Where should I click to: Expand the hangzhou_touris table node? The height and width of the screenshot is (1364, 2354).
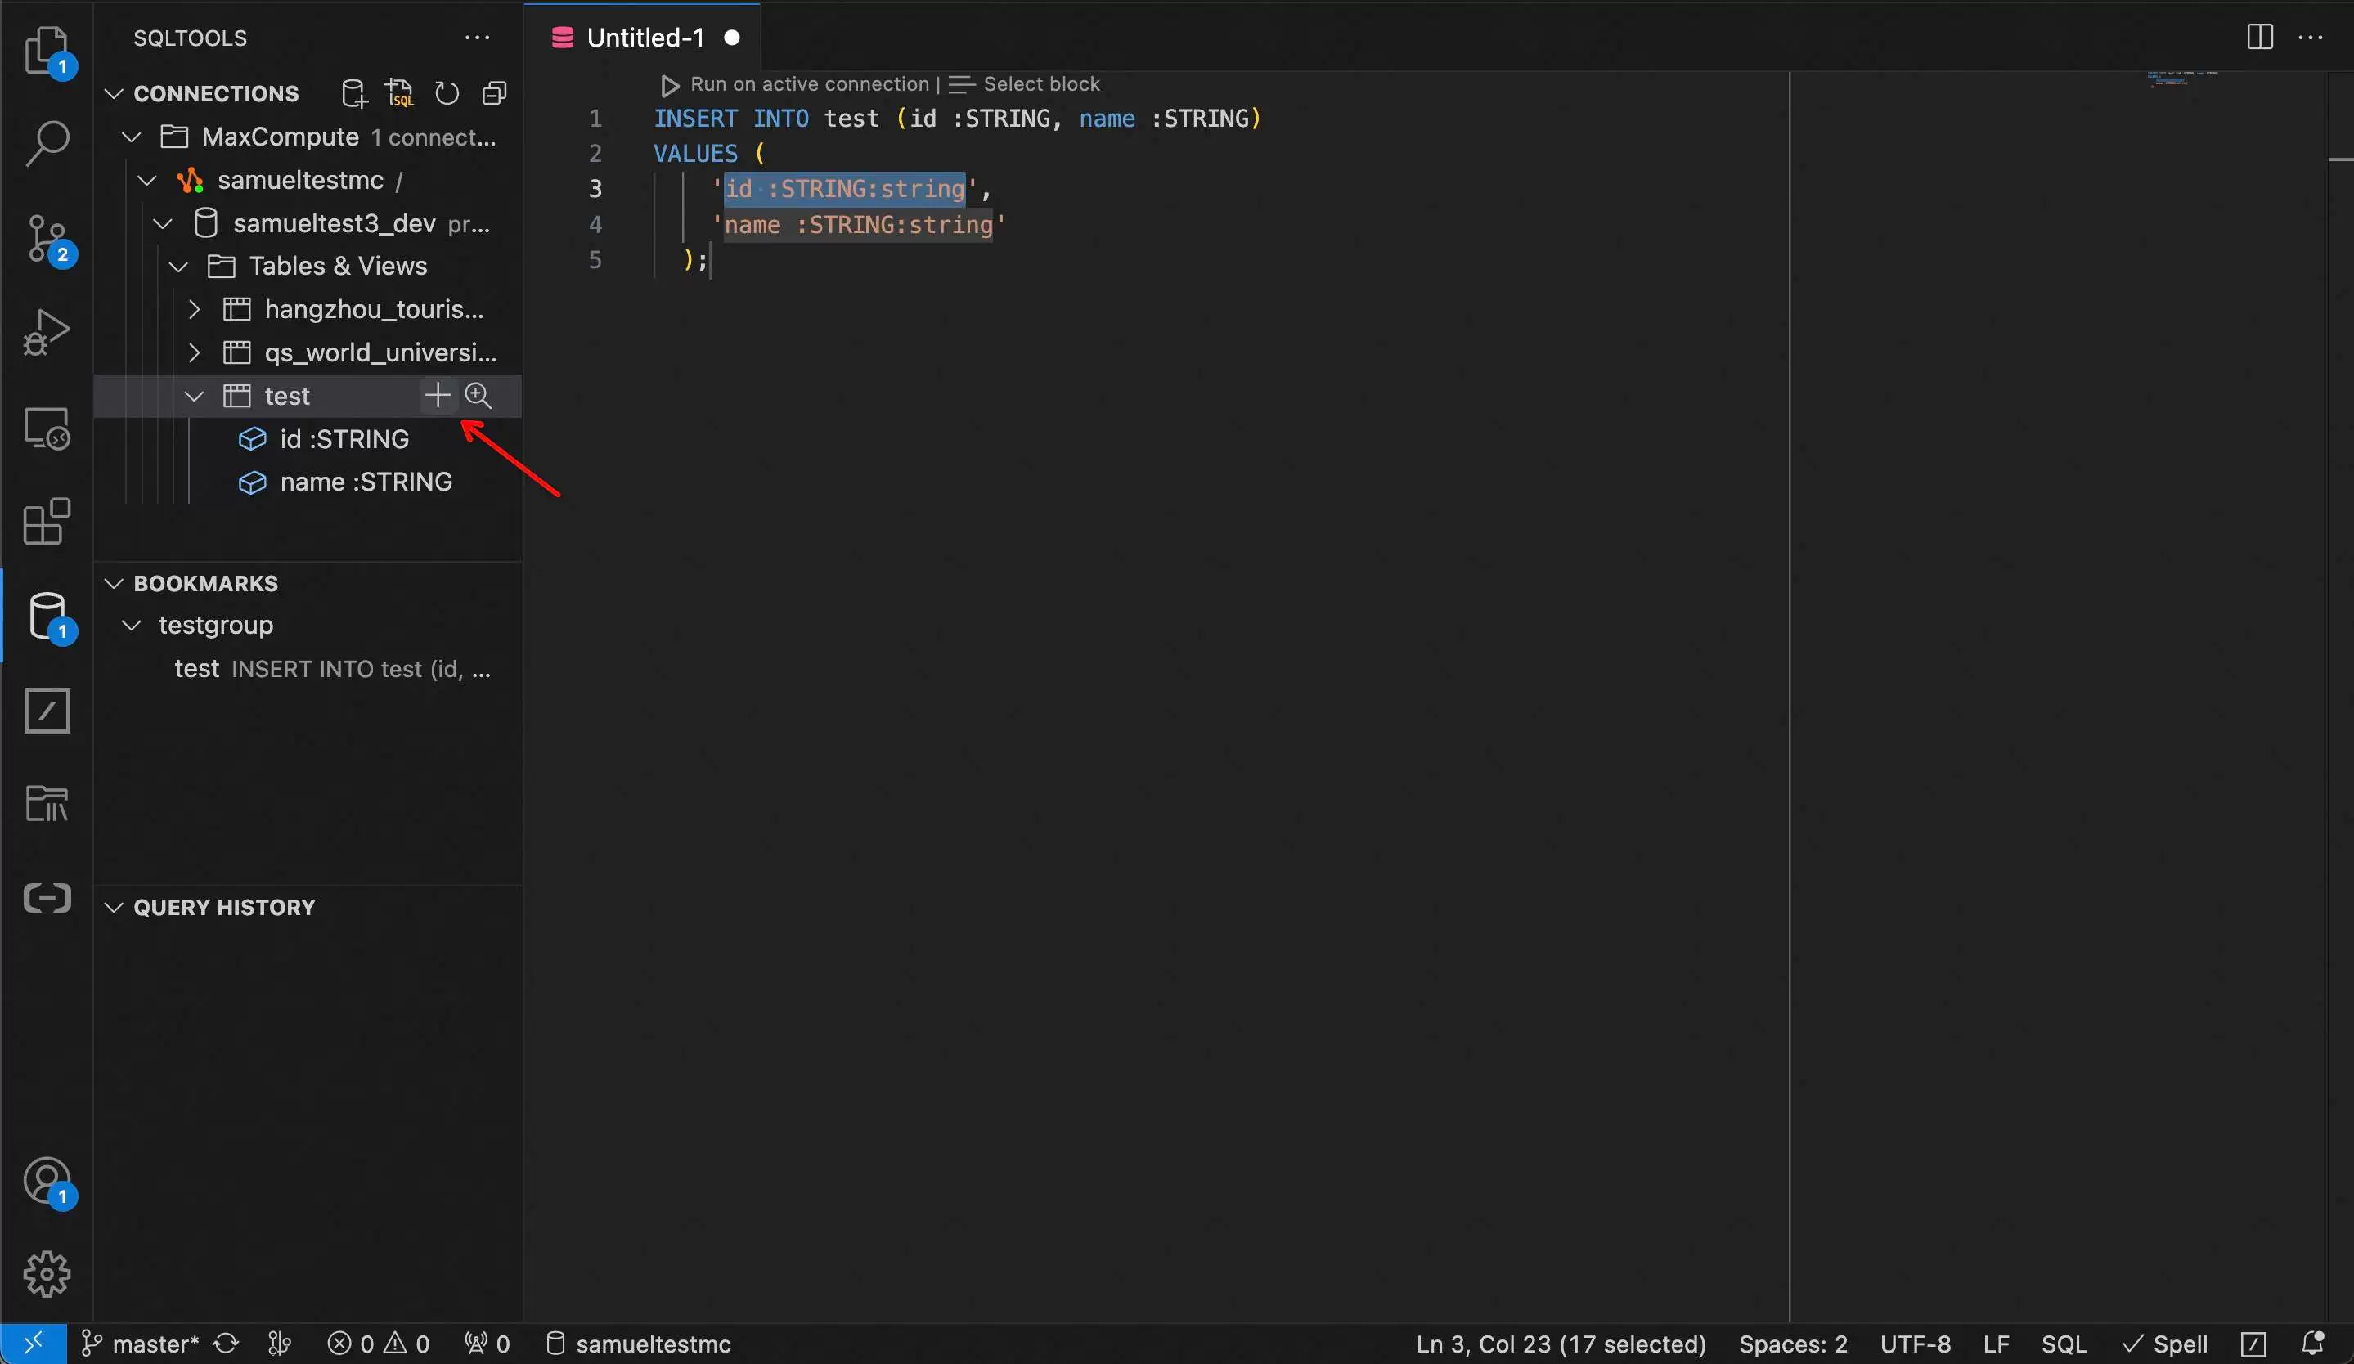pyautogui.click(x=195, y=309)
